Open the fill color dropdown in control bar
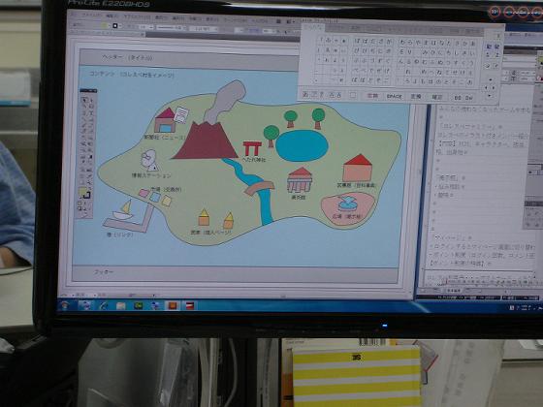 (x=109, y=26)
